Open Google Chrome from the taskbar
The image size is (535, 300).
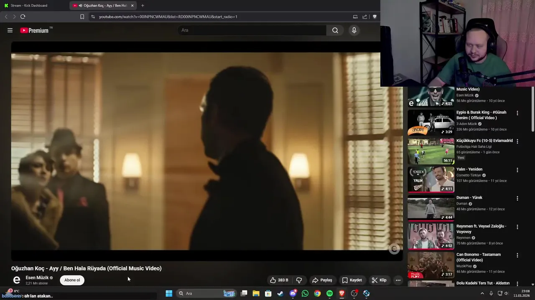(x=318, y=293)
